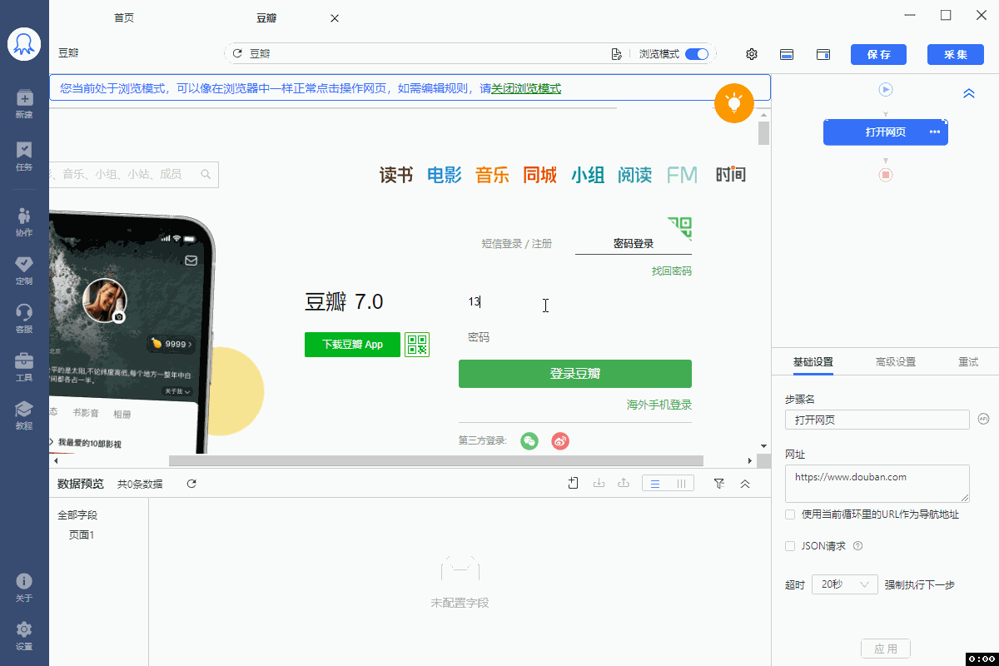999x666 pixels.
Task: Click the orange lightbulb tips button
Action: (734, 103)
